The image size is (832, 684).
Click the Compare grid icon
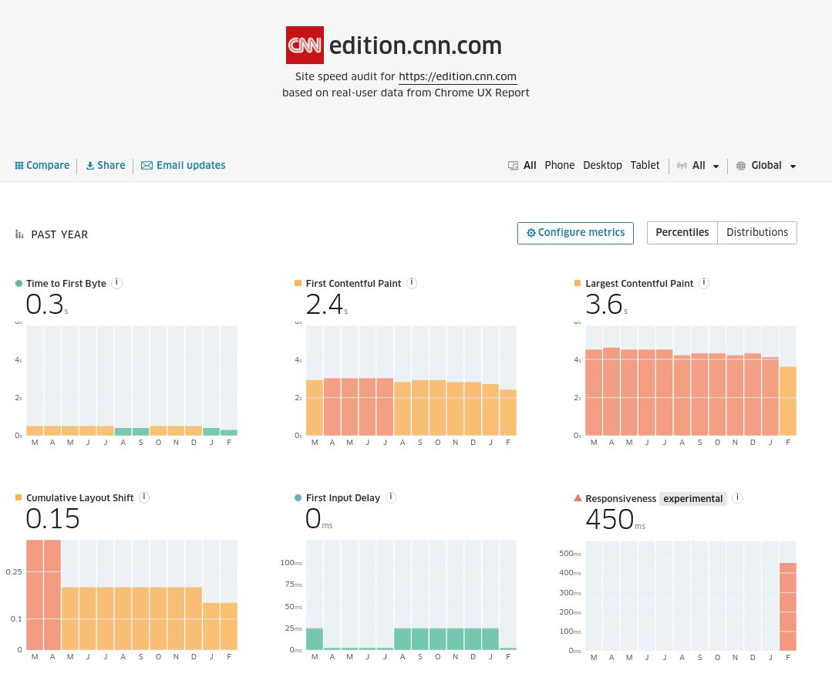19,166
